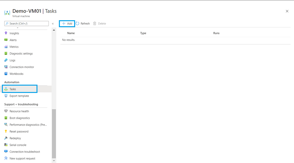
Task: Click the Performance diagnostics icon
Action: coord(6,124)
